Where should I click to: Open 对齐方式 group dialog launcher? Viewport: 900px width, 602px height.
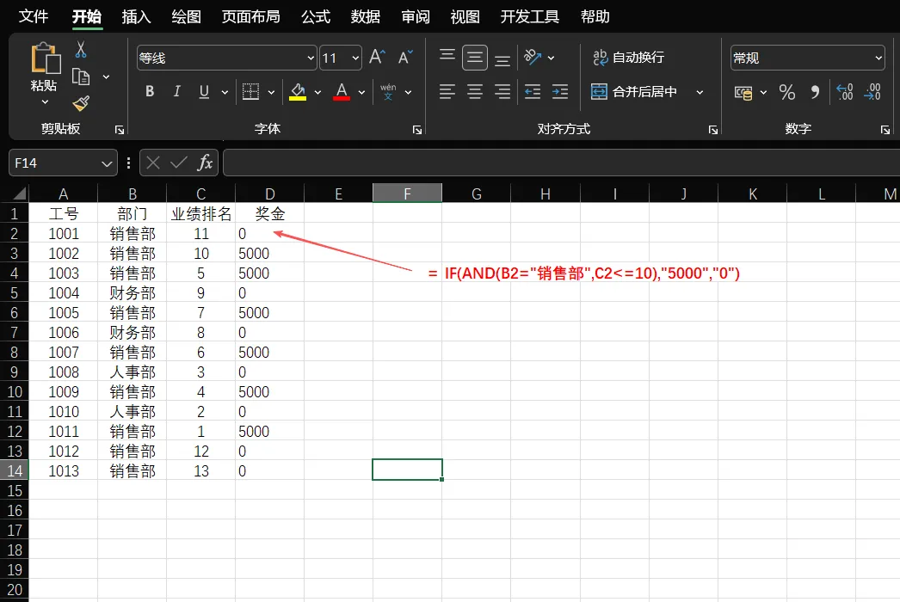[x=713, y=130]
